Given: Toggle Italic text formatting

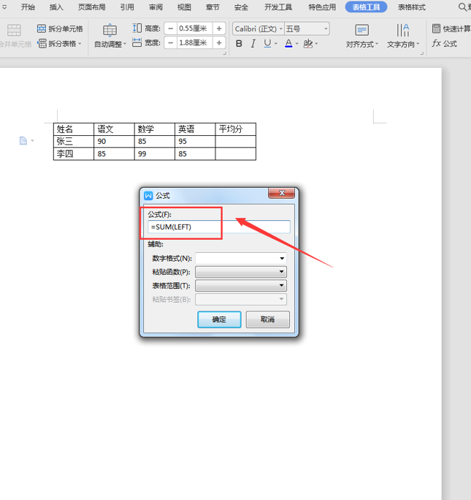Looking at the screenshot, I should click(253, 44).
